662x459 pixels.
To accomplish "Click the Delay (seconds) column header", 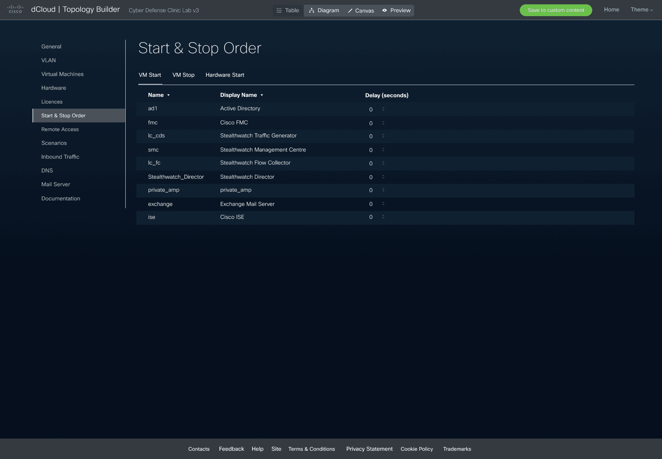I will click(387, 95).
